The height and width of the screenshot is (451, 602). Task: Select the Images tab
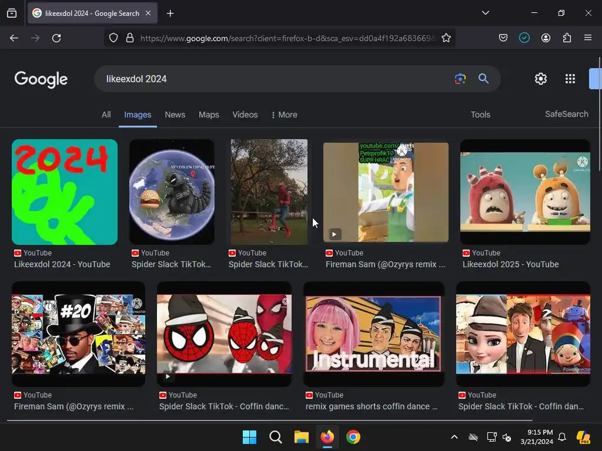click(x=138, y=115)
